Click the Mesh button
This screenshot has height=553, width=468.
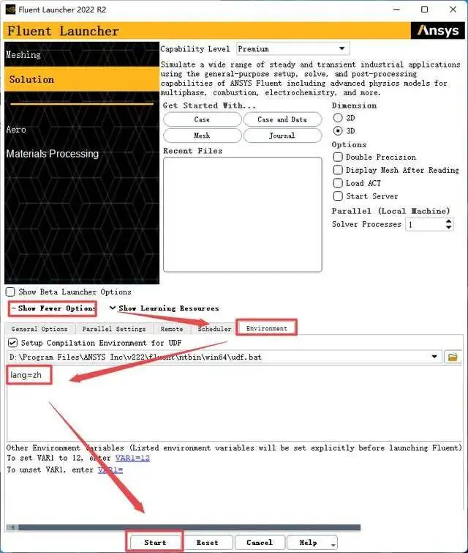tap(202, 136)
